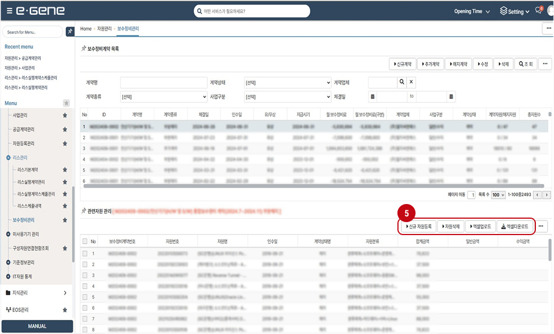
Task: Select the 보수정비관리 breadcrumb tab
Action: pyautogui.click(x=128, y=28)
